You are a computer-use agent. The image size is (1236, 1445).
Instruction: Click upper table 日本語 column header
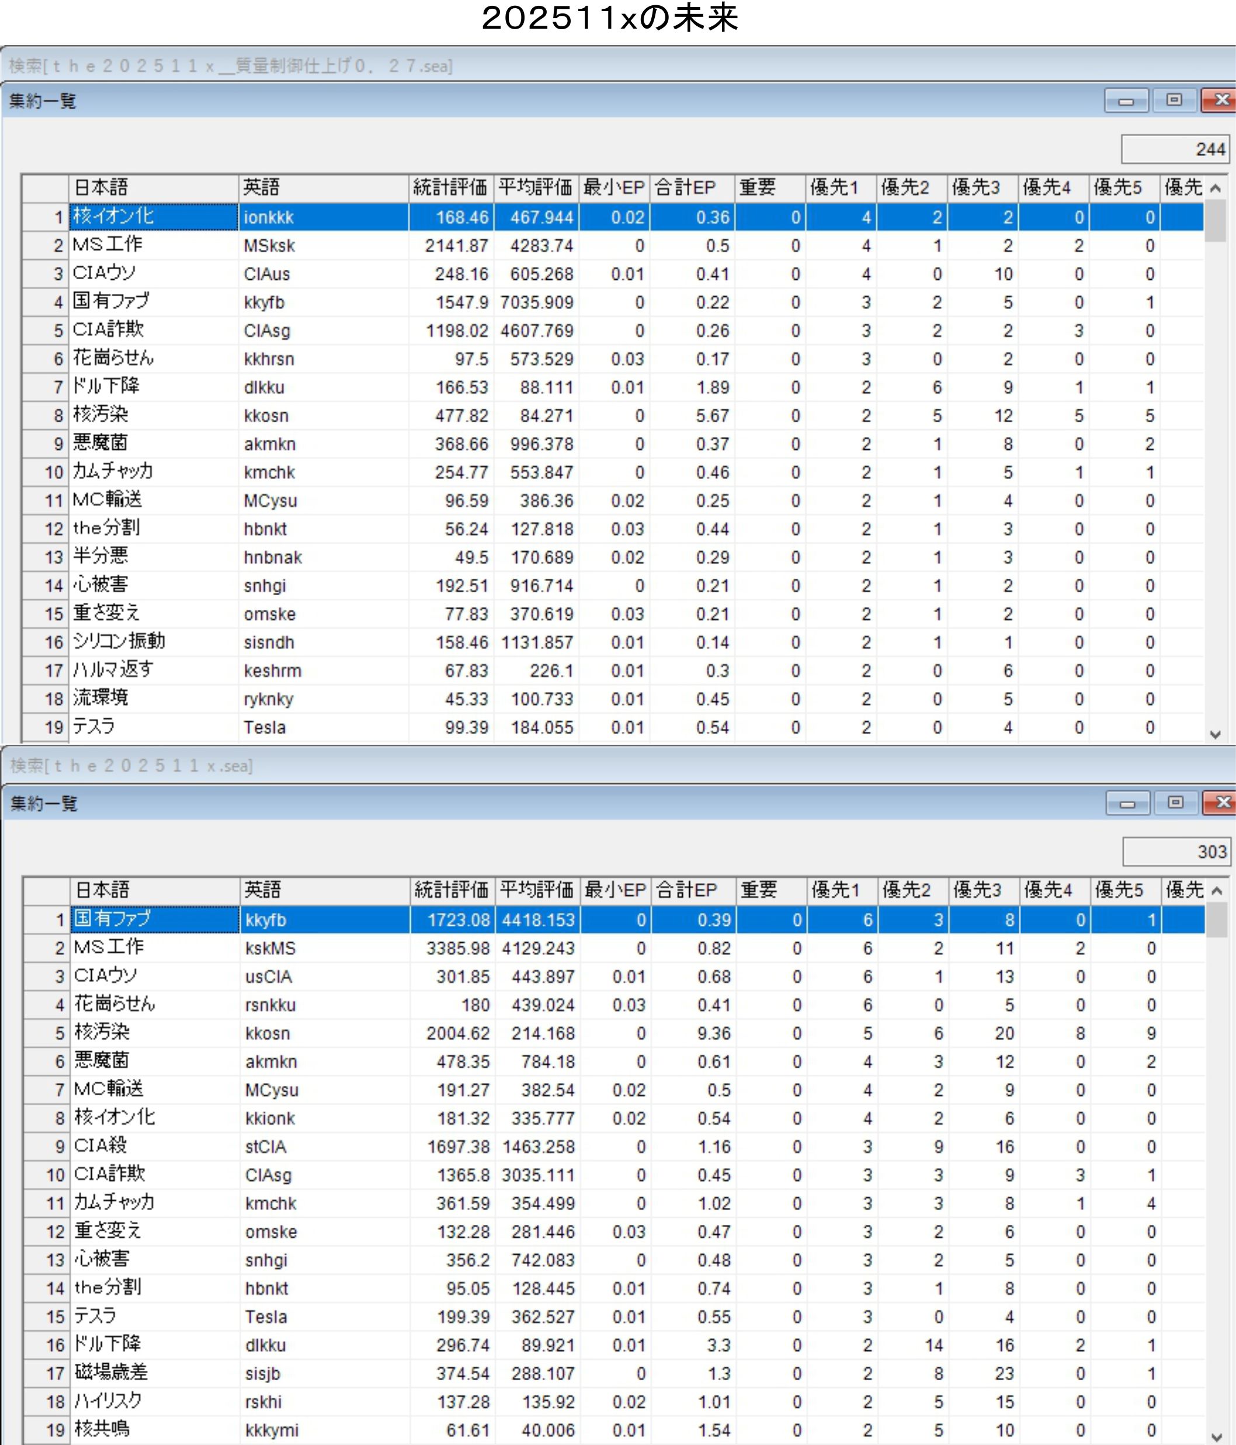(154, 187)
